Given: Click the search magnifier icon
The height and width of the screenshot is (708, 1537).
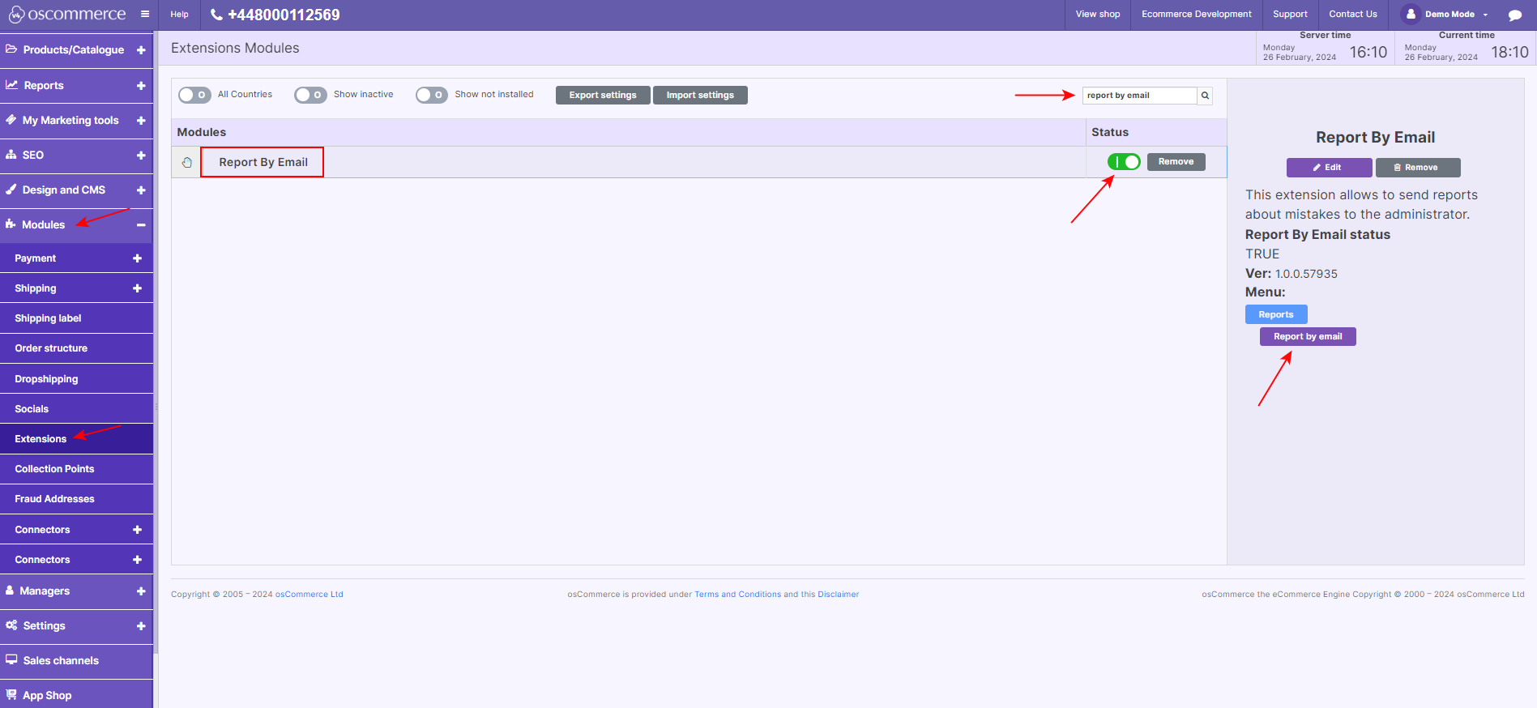Looking at the screenshot, I should (x=1205, y=96).
